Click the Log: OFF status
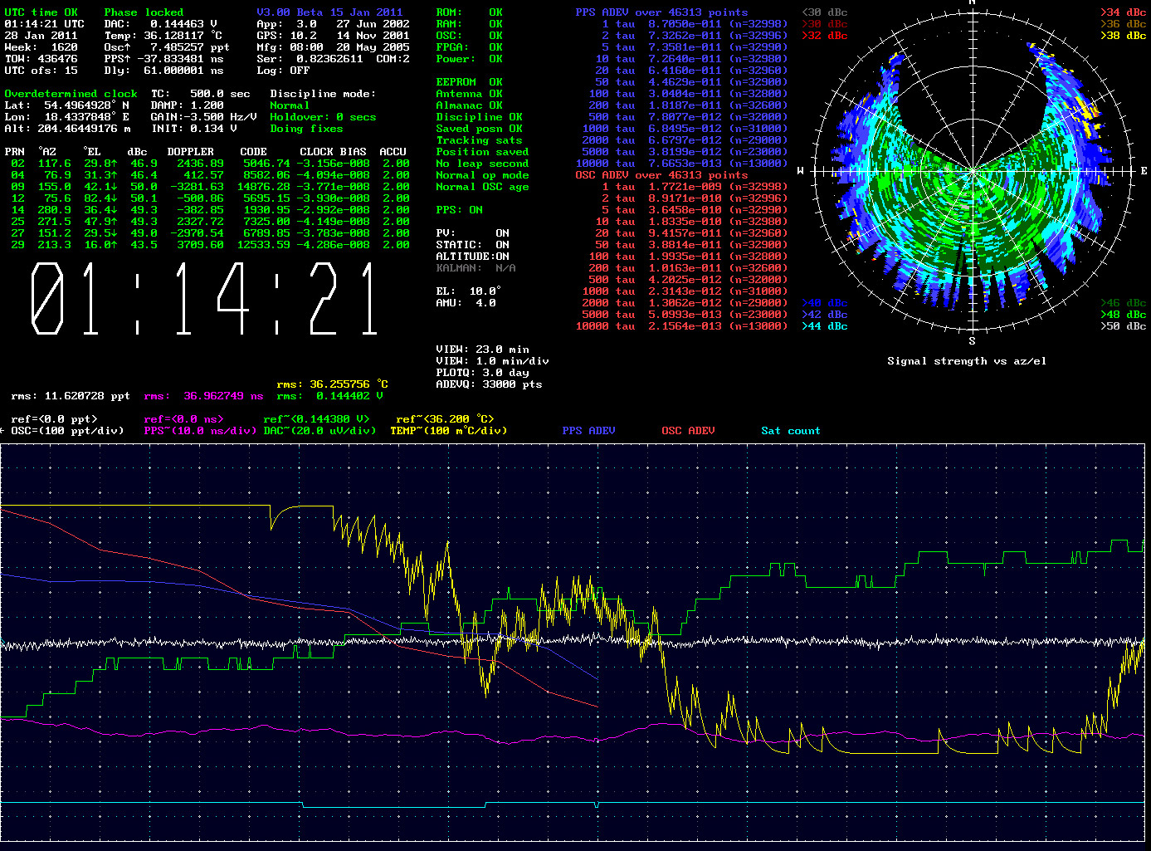This screenshot has width=1151, height=851. (x=283, y=71)
